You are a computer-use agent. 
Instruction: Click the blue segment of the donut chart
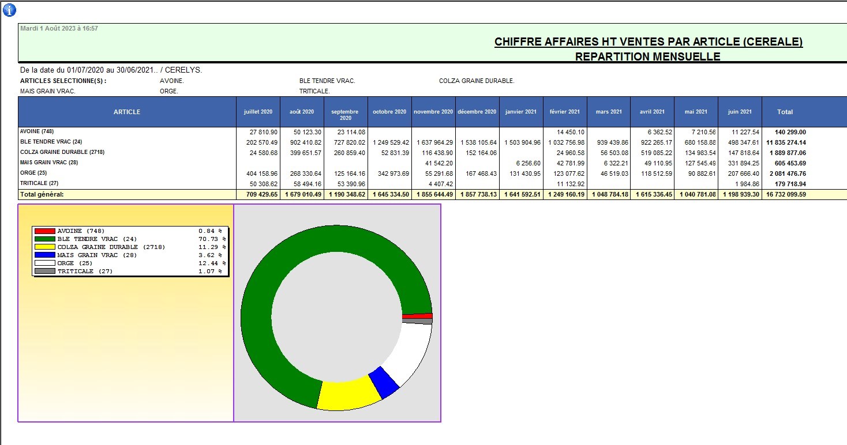[384, 381]
